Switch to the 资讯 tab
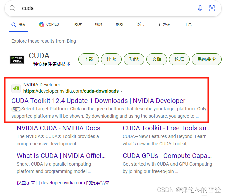 tap(140, 24)
